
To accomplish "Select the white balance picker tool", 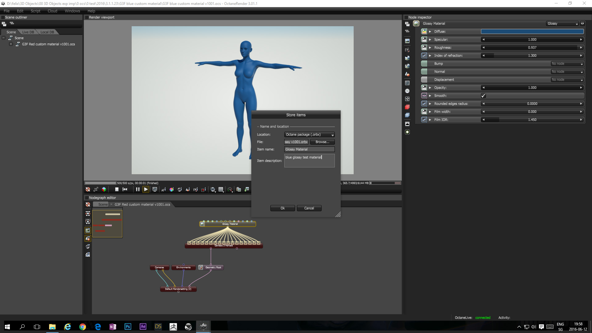I will [x=171, y=190].
